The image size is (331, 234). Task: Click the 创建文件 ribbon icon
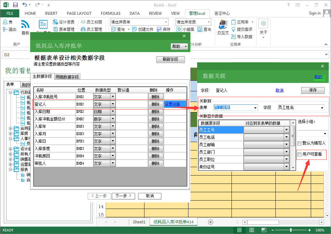coord(135,29)
